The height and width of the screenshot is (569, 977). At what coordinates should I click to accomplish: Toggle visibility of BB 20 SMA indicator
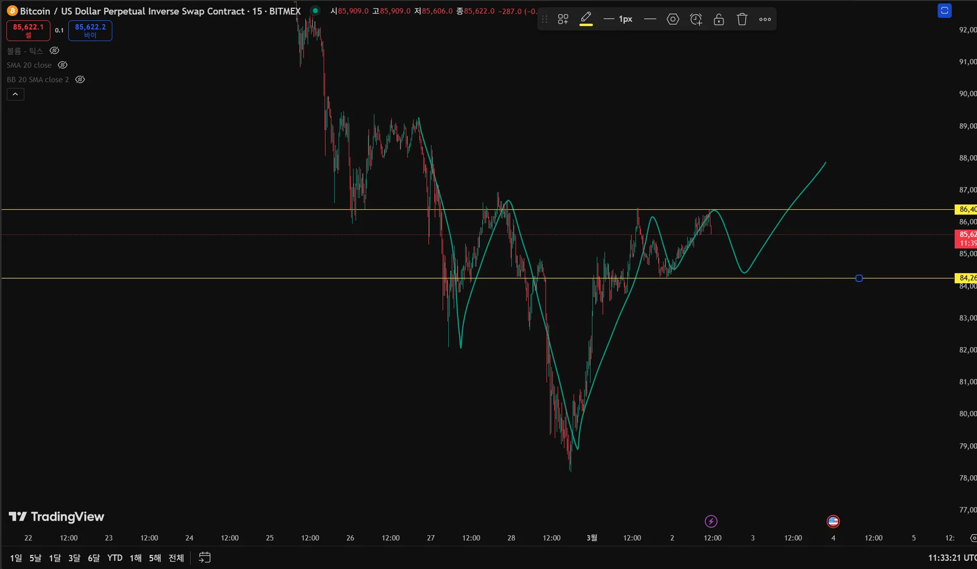click(x=80, y=80)
